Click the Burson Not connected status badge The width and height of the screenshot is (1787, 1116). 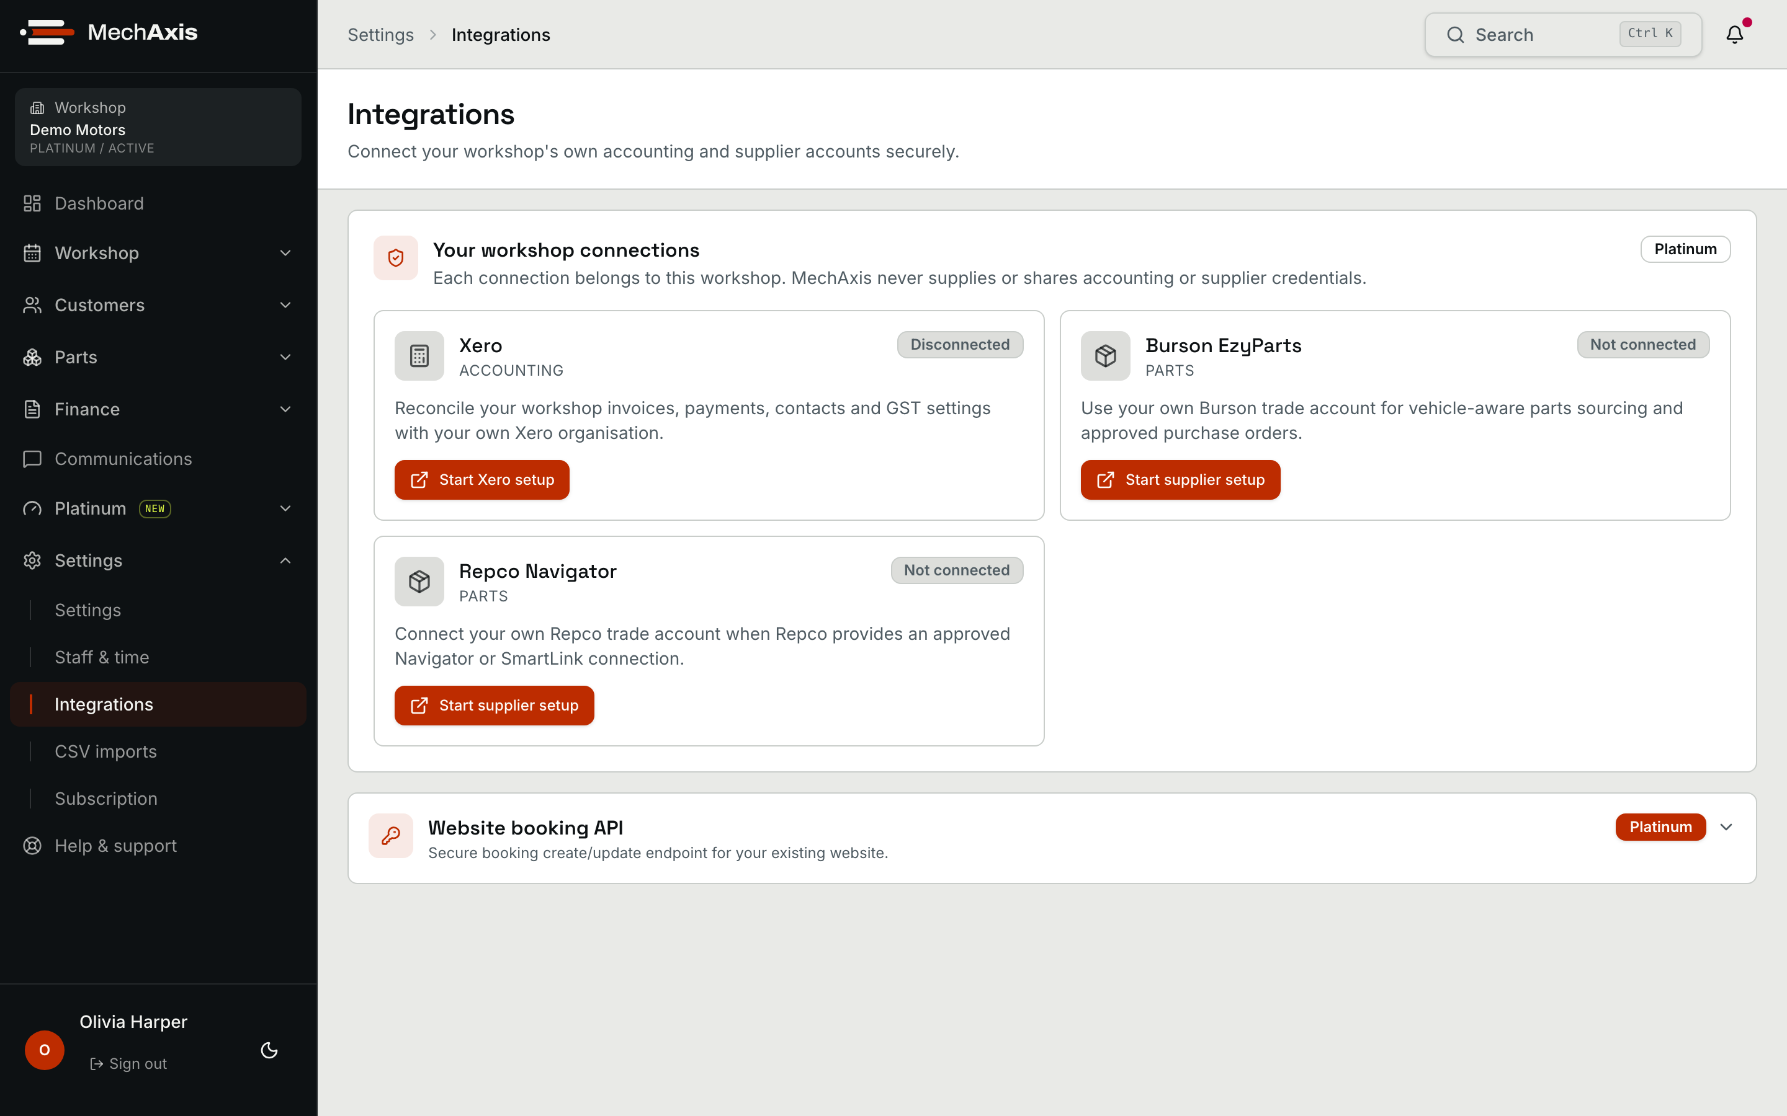tap(1643, 345)
